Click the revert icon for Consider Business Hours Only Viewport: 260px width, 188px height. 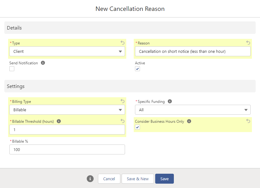[x=248, y=121]
